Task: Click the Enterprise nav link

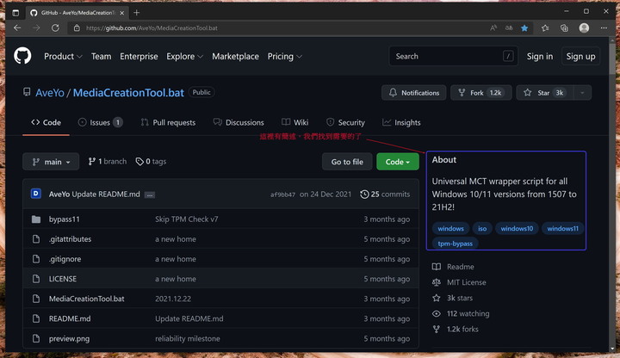Action: click(x=139, y=56)
